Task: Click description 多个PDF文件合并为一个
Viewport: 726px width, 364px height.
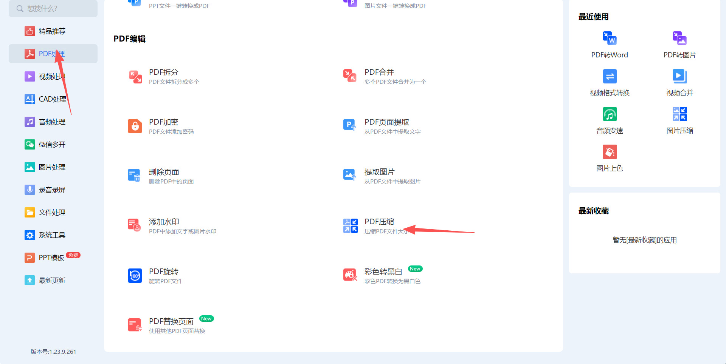Action: click(396, 82)
